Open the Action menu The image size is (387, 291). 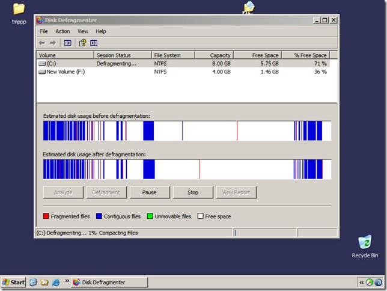coord(62,31)
